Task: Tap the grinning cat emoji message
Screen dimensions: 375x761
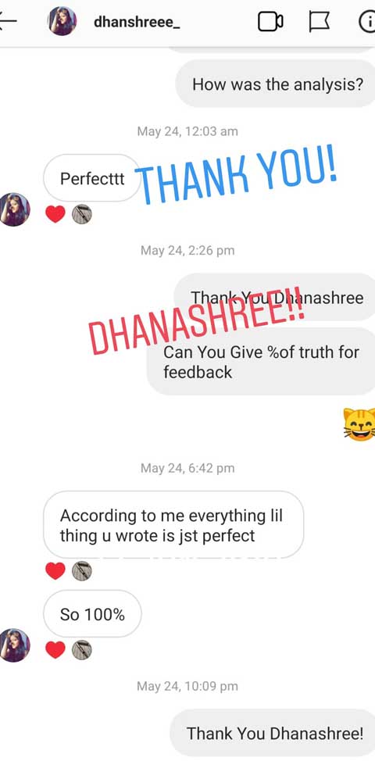Action: [359, 423]
